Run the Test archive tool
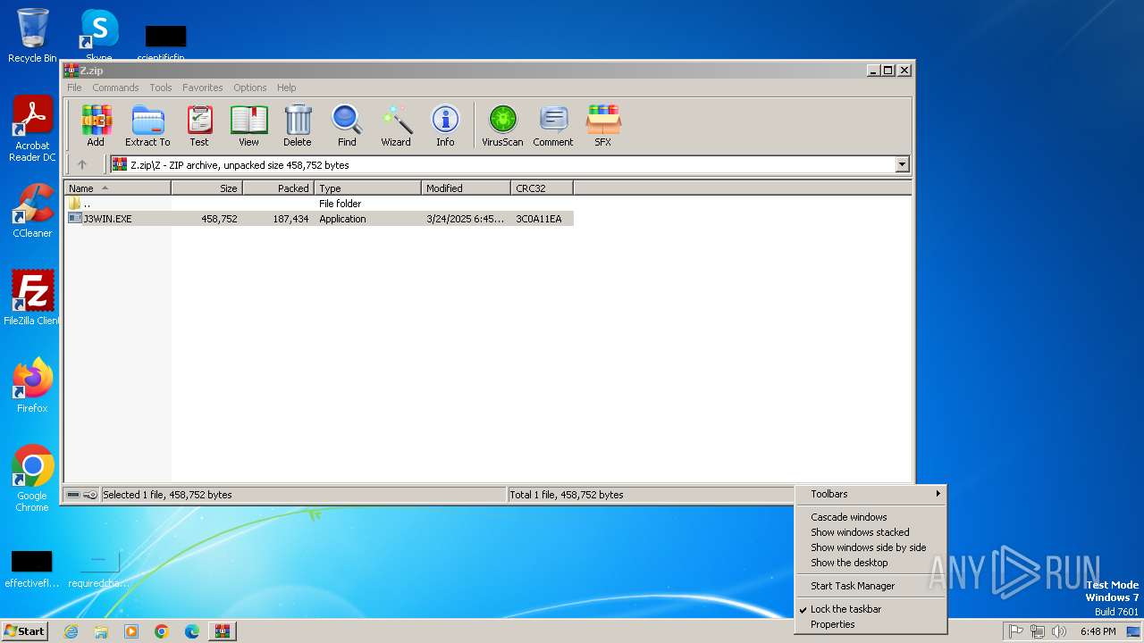Screen dimensions: 1144x643 [x=199, y=125]
